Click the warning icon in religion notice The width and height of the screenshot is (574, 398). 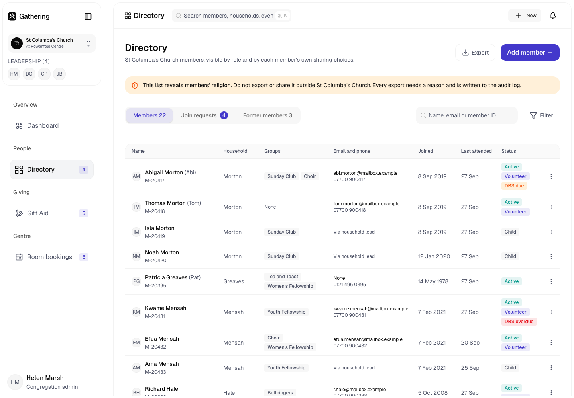135,86
